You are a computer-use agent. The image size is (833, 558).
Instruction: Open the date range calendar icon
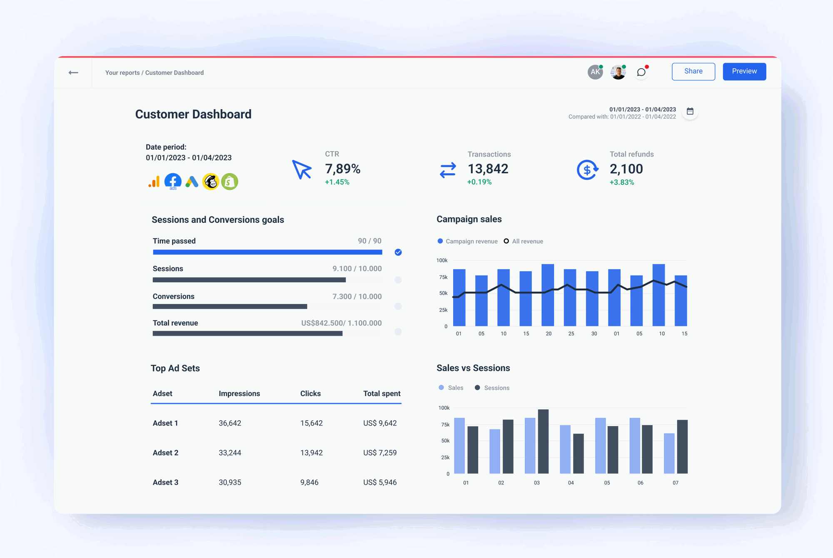[x=690, y=111]
